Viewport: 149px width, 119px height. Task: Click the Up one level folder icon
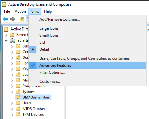22,19
